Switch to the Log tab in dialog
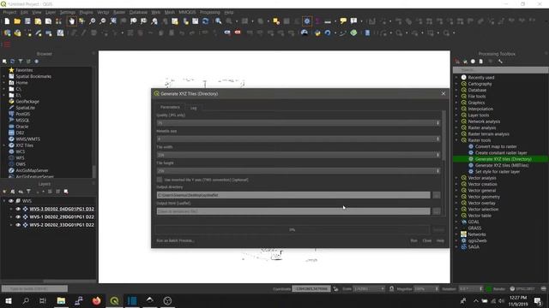Image resolution: width=549 pixels, height=308 pixels. (193, 108)
